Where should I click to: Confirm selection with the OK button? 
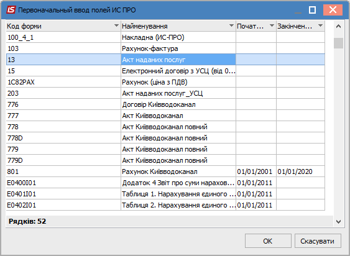click(x=268, y=241)
